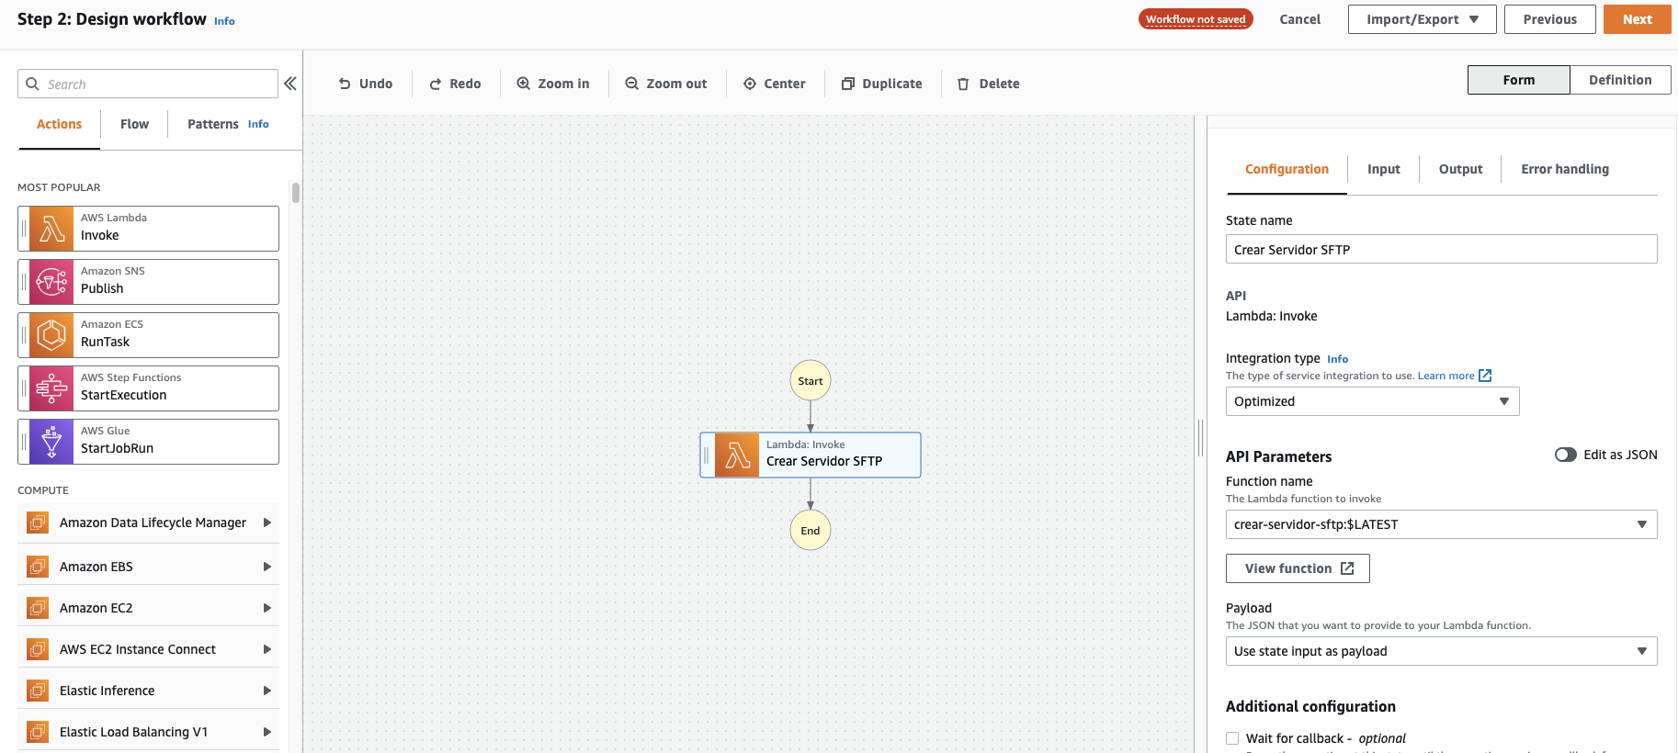
Task: Click the Elastic Inference service icon
Action: (38, 691)
